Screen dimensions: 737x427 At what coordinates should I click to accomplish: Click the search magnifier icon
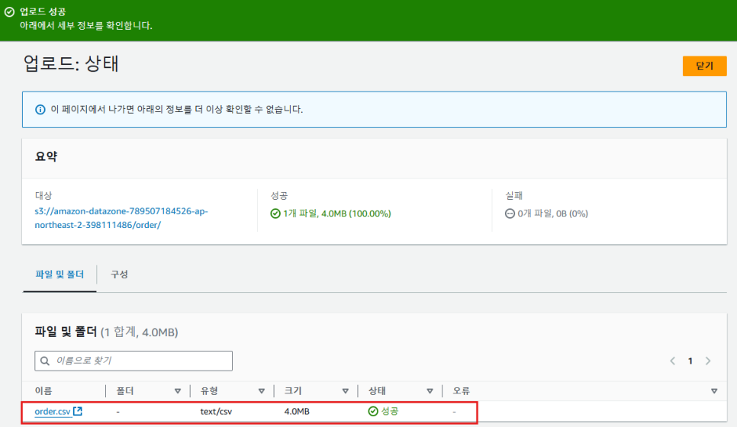tap(45, 361)
